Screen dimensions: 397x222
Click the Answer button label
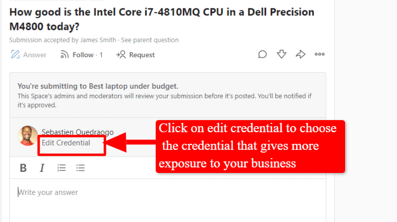(x=35, y=55)
